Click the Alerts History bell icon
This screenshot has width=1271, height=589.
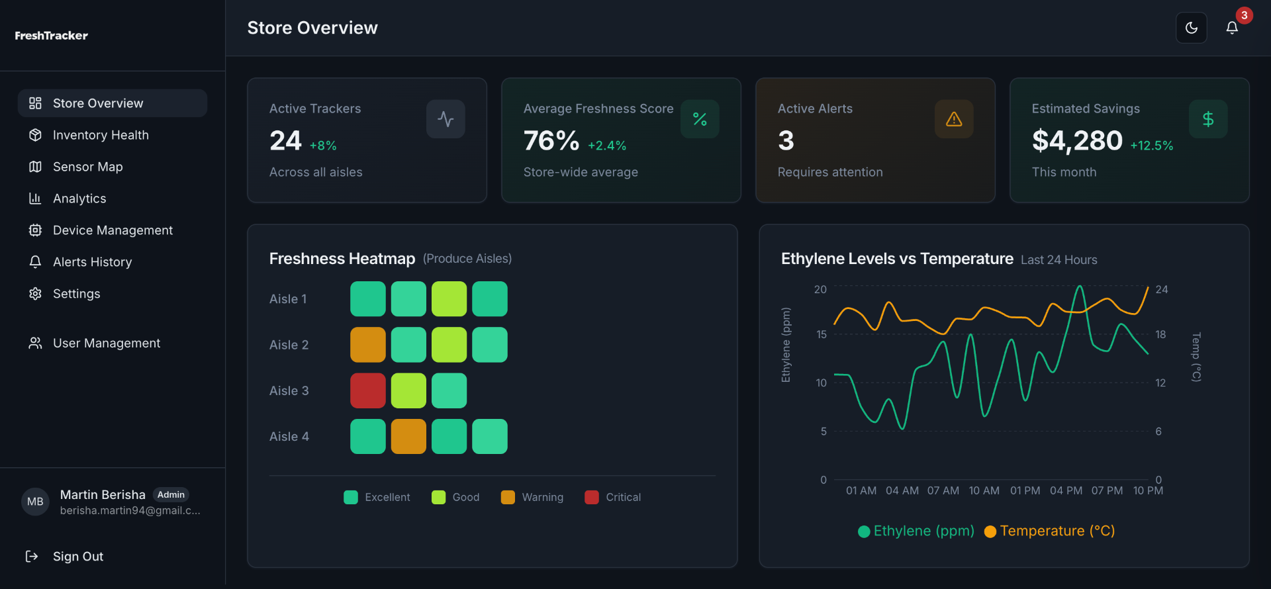35,262
